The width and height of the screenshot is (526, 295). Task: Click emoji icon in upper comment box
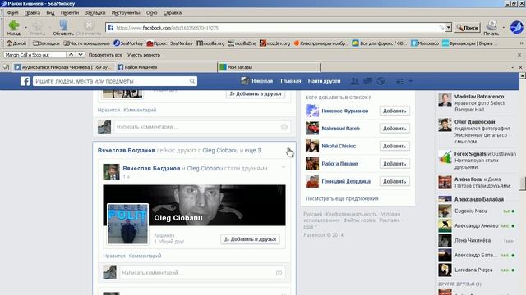(x=284, y=127)
